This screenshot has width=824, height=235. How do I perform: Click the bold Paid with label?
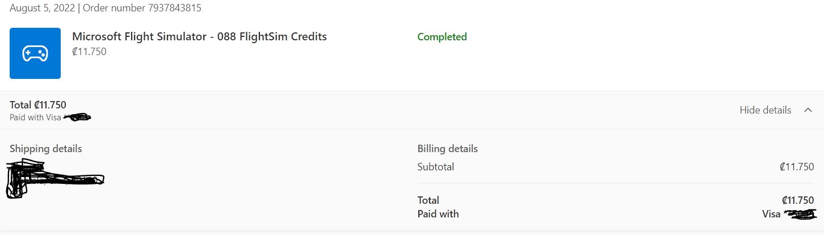(438, 214)
